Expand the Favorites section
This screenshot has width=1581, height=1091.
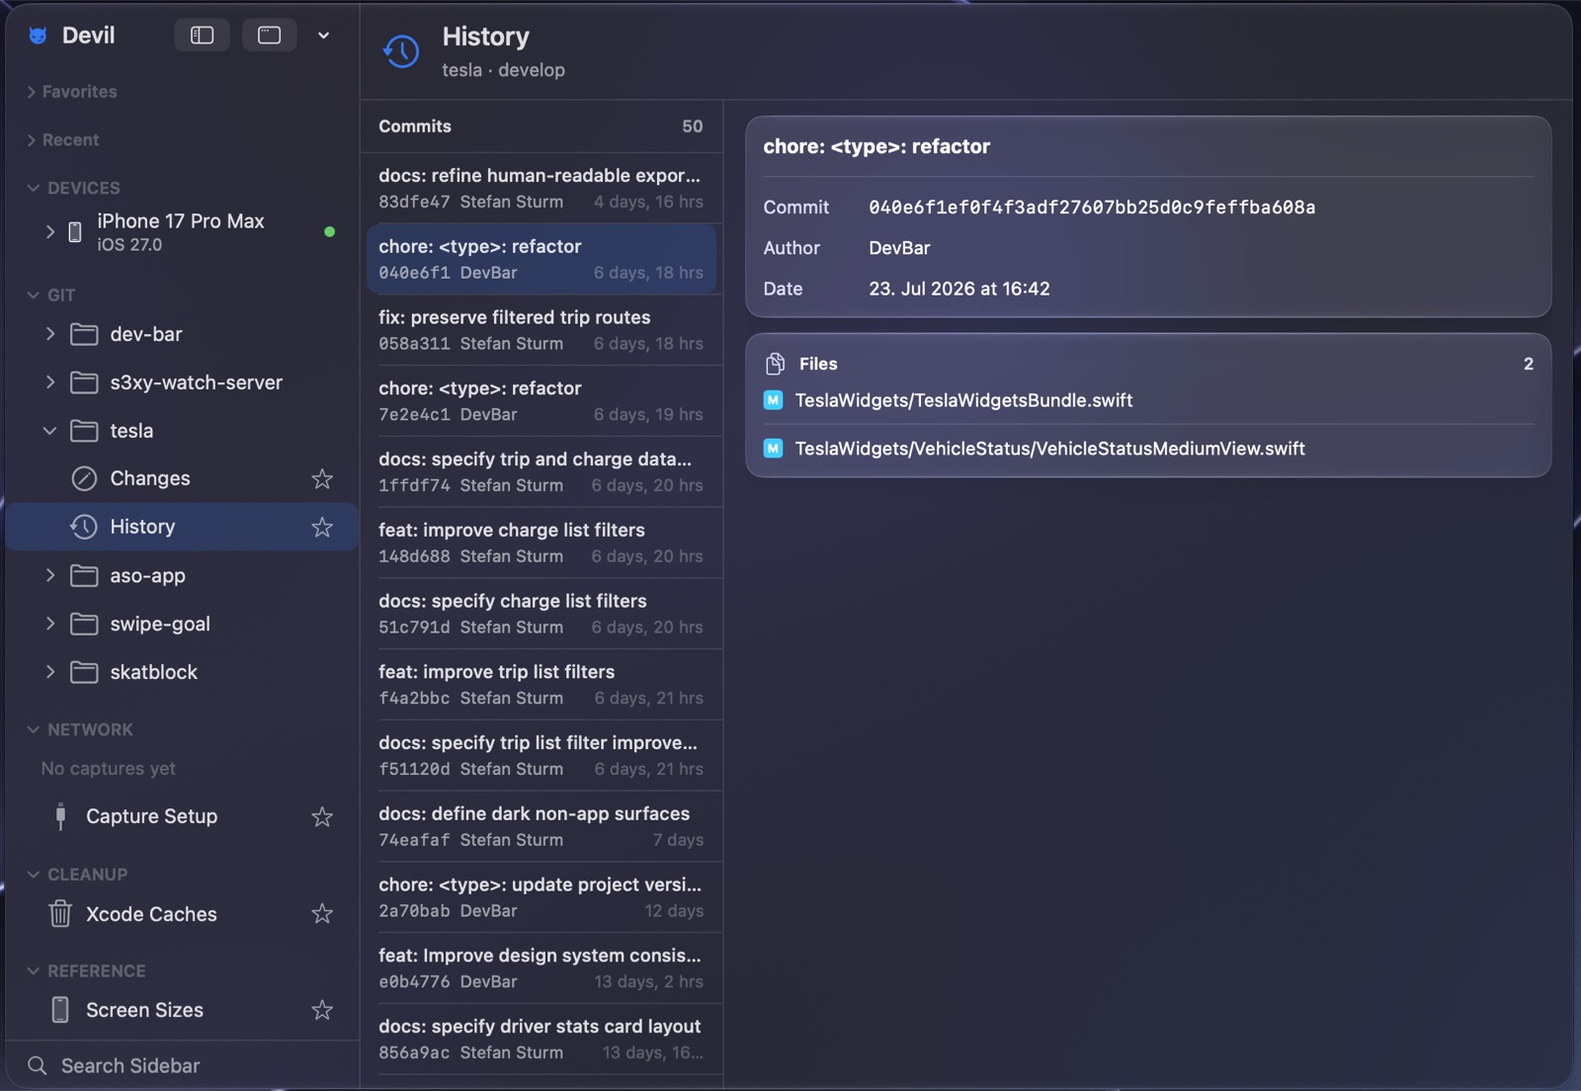click(x=32, y=92)
